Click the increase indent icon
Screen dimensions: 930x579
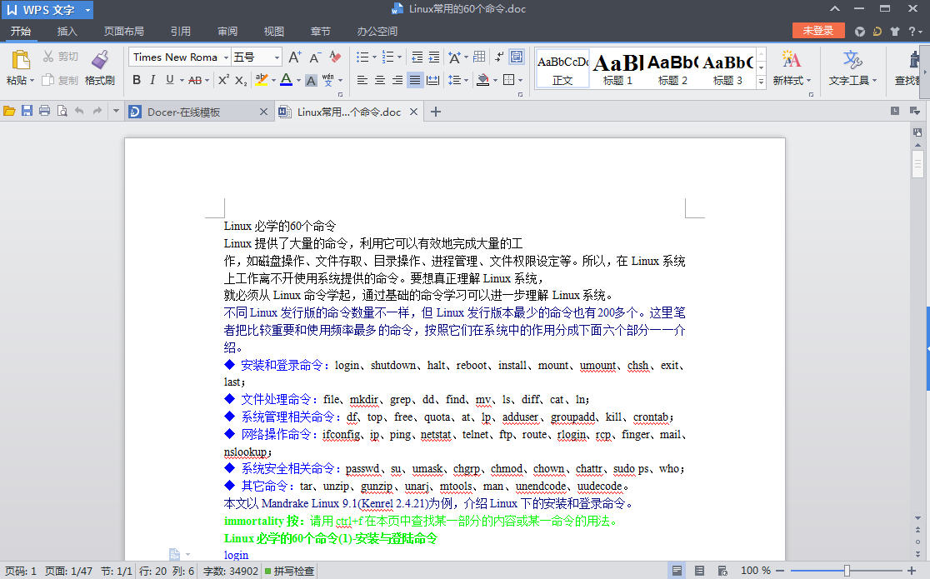point(434,57)
